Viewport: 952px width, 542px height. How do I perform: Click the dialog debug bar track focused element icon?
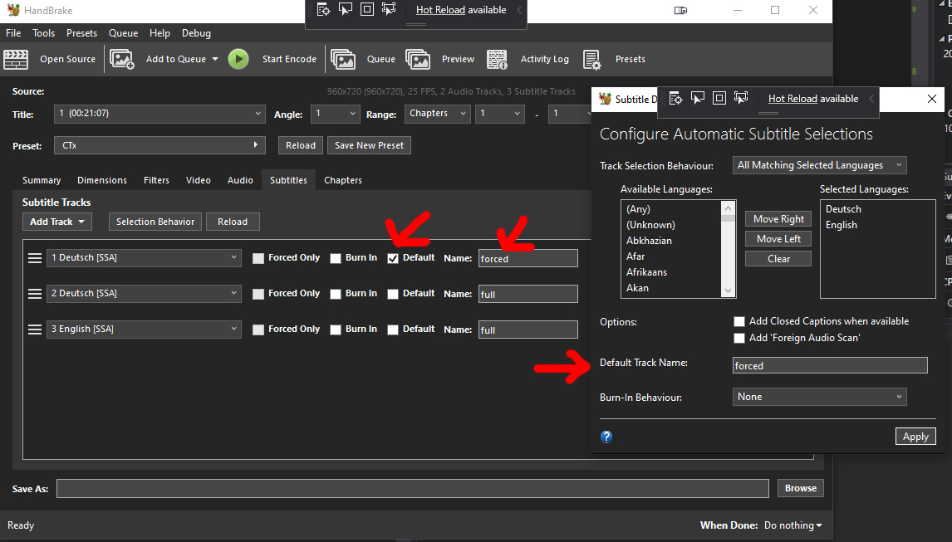(741, 98)
